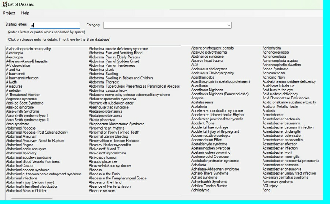
Task: Select Absent or infrequent periods entry
Action: [x=212, y=48]
